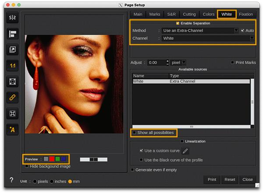263x193 pixels.
Task: Click the Print button
Action: click(212, 179)
